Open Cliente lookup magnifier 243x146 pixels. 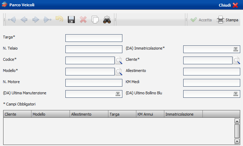point(237,60)
